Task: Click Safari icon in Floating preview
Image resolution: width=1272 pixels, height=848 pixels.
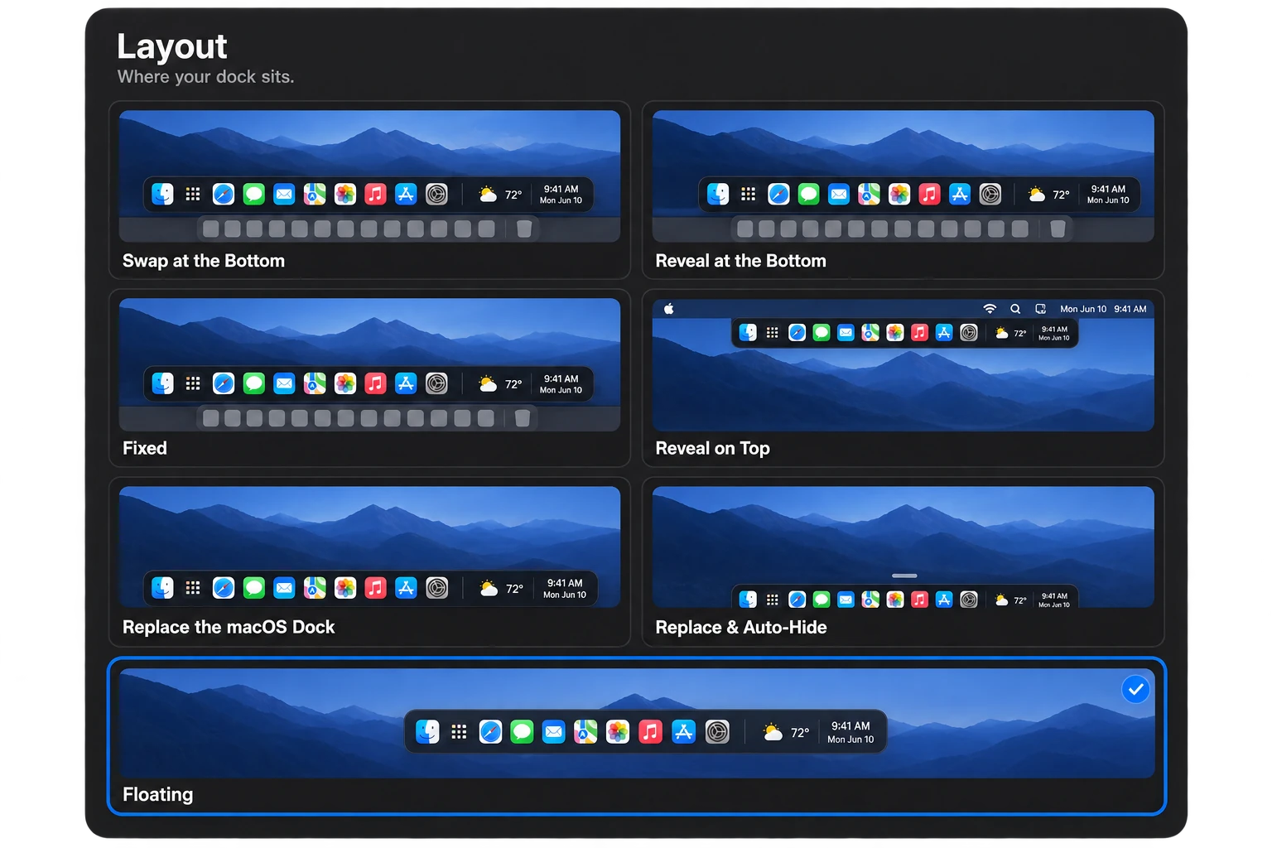Action: click(x=490, y=731)
